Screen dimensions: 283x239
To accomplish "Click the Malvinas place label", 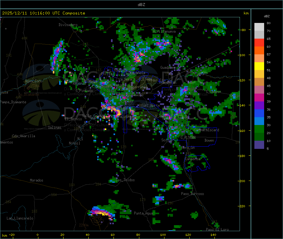I will 126,117.
